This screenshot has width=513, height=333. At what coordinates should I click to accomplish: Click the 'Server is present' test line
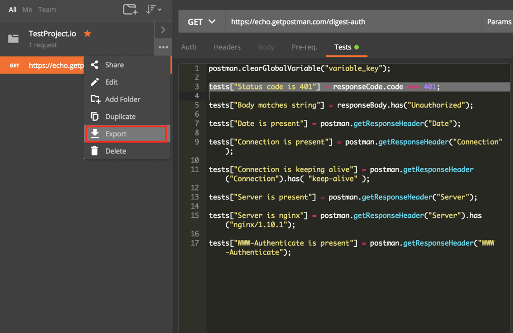(343, 197)
